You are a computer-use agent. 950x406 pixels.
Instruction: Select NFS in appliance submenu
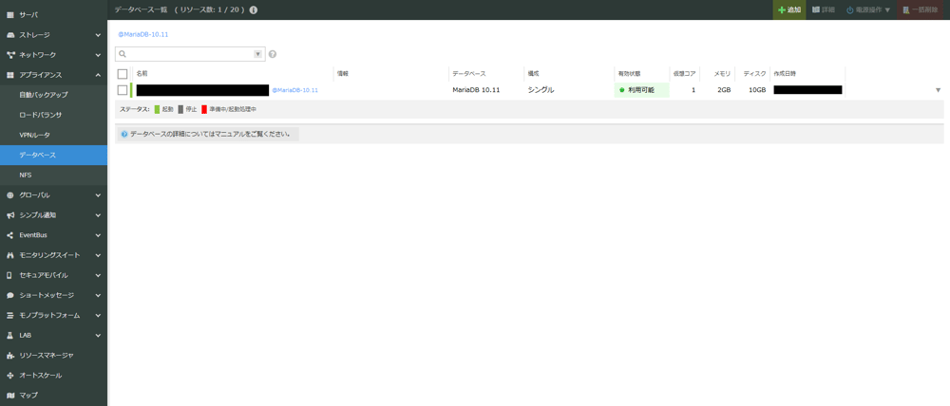[x=26, y=175]
